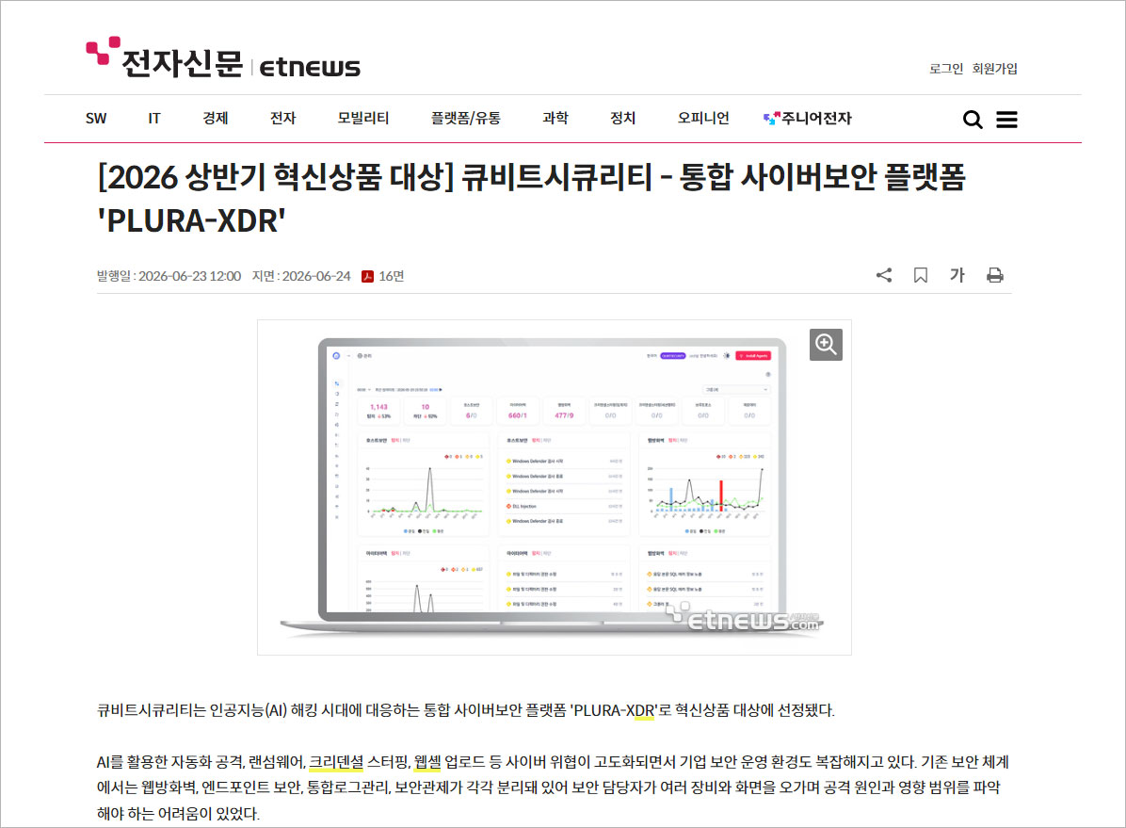Click the underlined word 크리덴셜
1126x828 pixels.
point(336,762)
